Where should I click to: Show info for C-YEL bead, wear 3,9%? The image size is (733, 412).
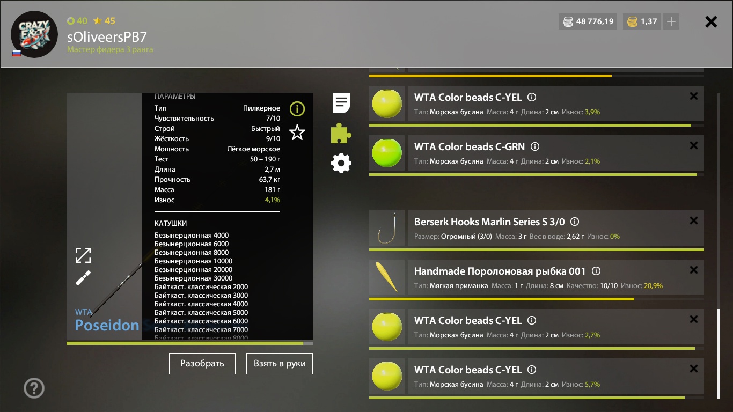pos(532,97)
